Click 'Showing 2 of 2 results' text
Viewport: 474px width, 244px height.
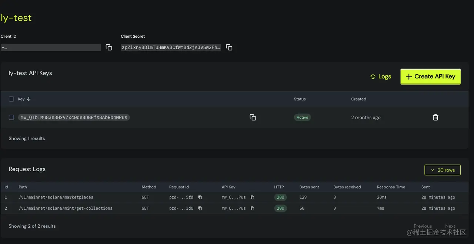[x=32, y=226]
